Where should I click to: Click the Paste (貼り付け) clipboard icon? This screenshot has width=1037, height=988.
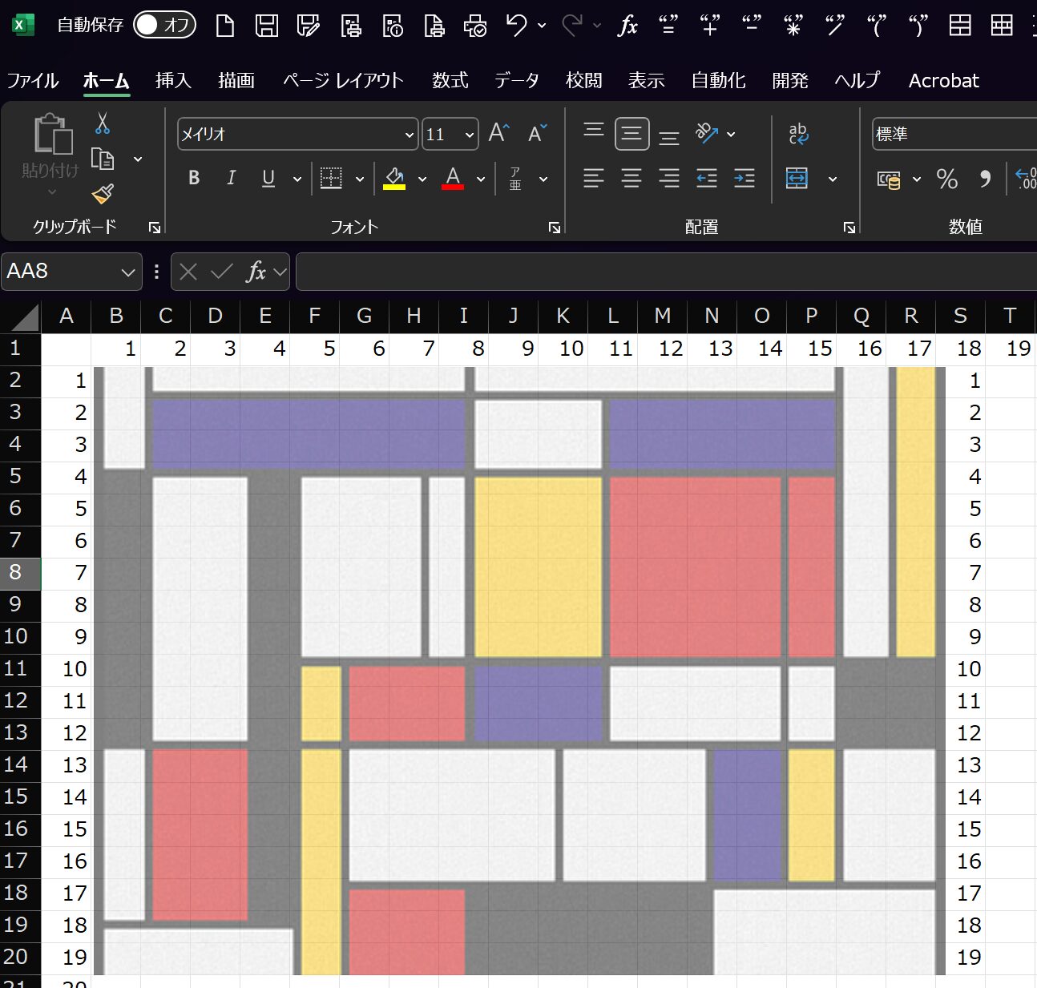[52, 134]
